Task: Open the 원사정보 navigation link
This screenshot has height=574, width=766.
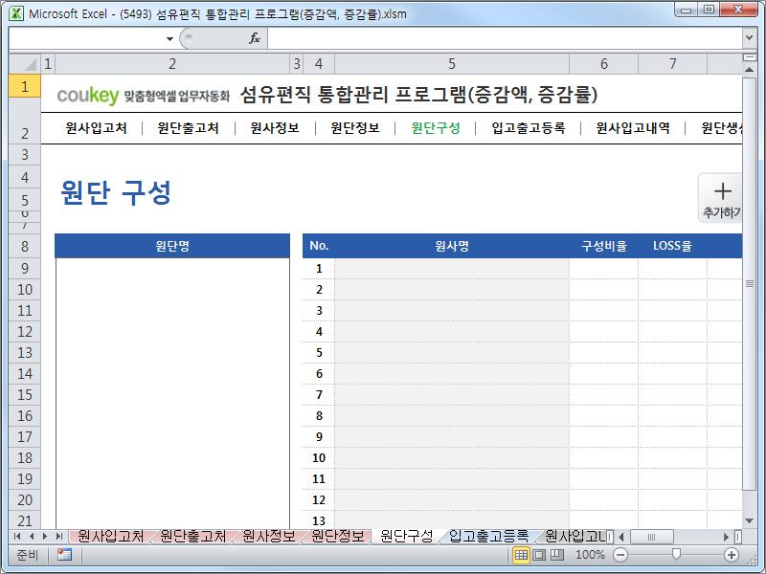Action: pyautogui.click(x=275, y=128)
